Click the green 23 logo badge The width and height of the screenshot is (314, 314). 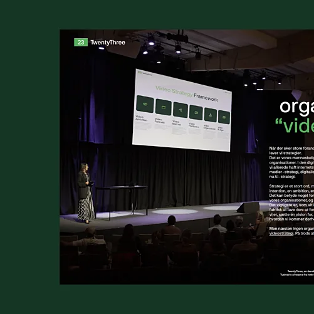[81, 43]
